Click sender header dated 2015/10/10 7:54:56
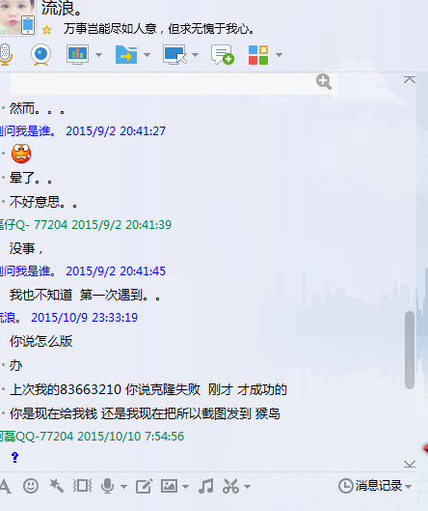This screenshot has height=511, width=428. coord(92,437)
